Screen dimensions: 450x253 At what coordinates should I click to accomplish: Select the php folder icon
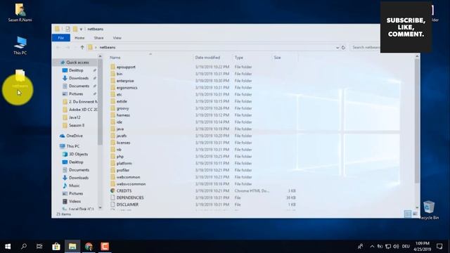point(112,156)
